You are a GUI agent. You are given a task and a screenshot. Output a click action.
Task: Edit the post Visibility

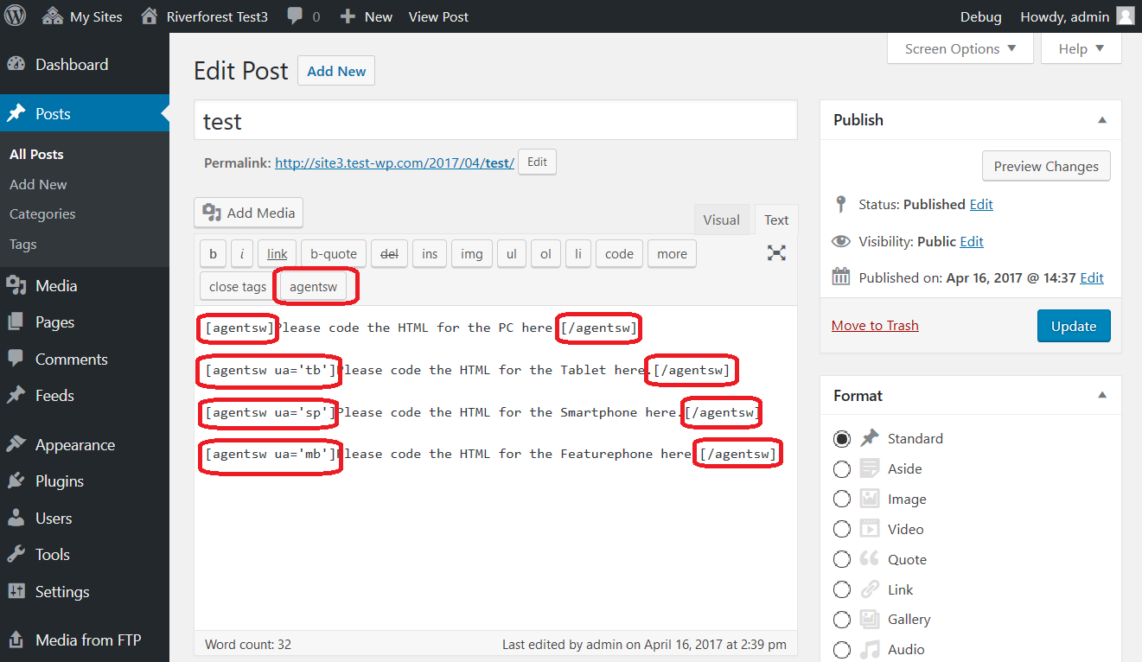[x=972, y=242]
